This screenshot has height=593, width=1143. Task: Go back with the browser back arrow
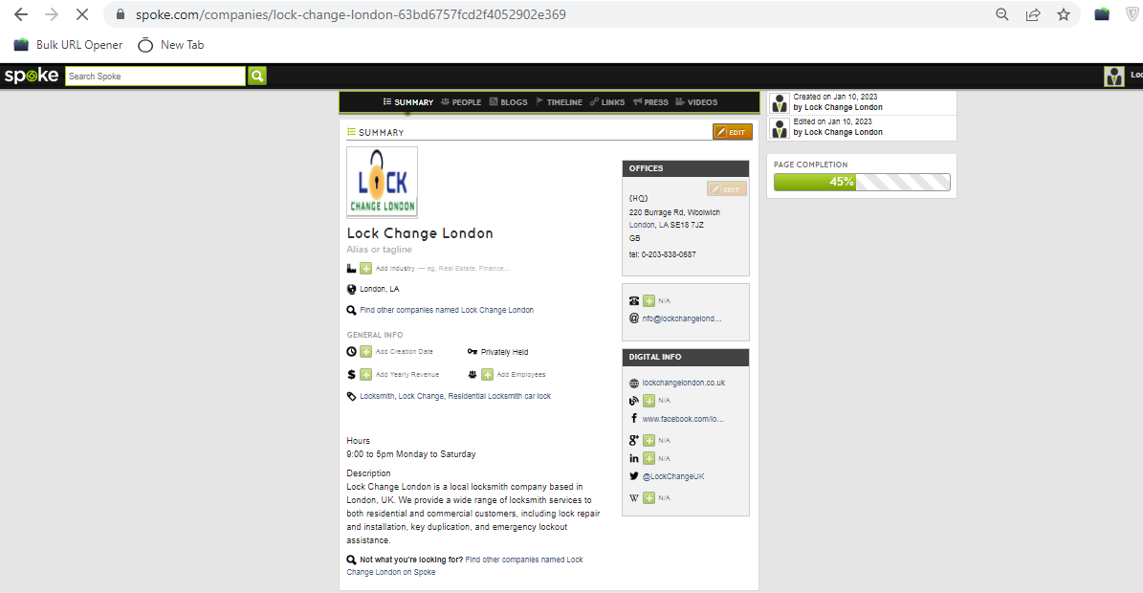(x=21, y=14)
